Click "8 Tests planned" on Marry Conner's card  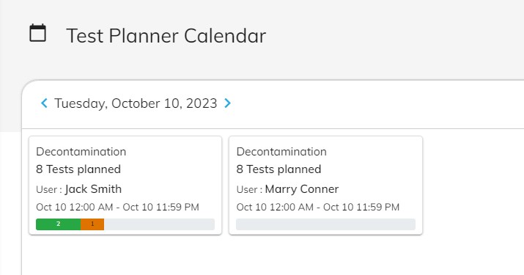(278, 169)
